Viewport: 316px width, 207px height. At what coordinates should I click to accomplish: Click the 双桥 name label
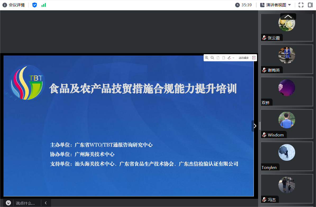coord(265,103)
